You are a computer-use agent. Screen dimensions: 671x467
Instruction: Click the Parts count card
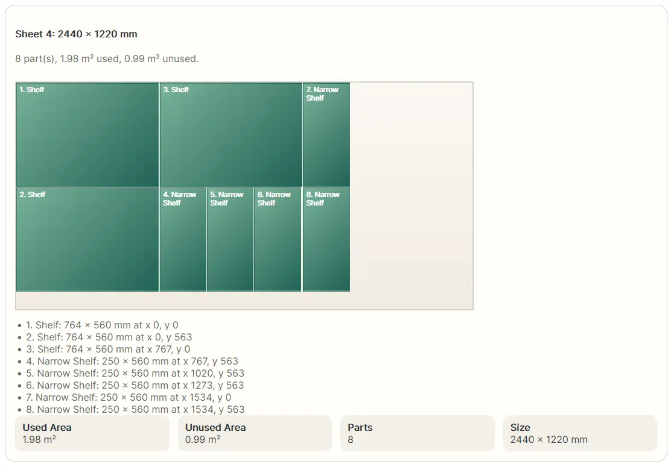[418, 433]
